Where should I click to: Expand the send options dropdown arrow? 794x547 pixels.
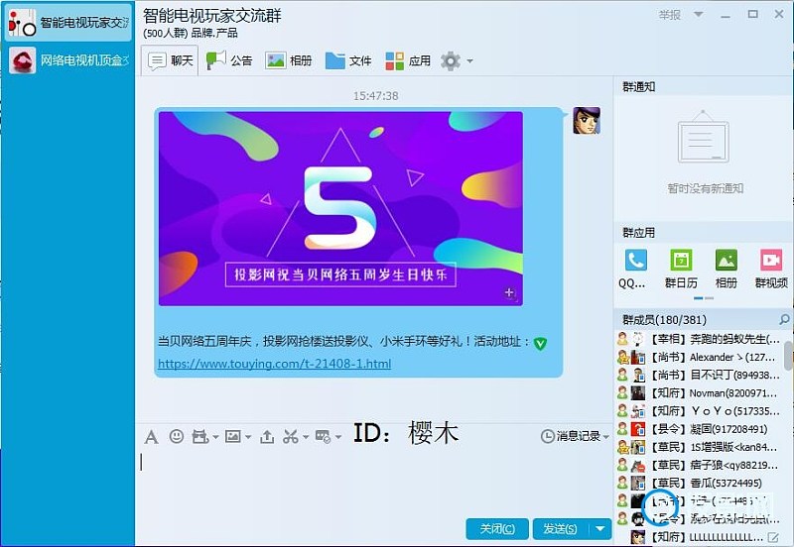[x=600, y=529]
